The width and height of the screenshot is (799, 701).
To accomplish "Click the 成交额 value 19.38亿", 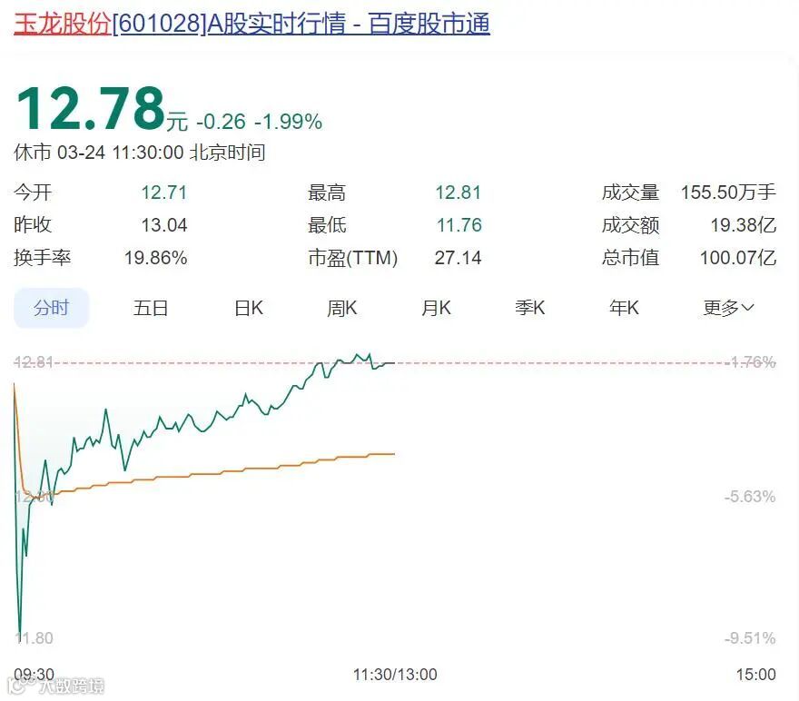I will click(744, 225).
